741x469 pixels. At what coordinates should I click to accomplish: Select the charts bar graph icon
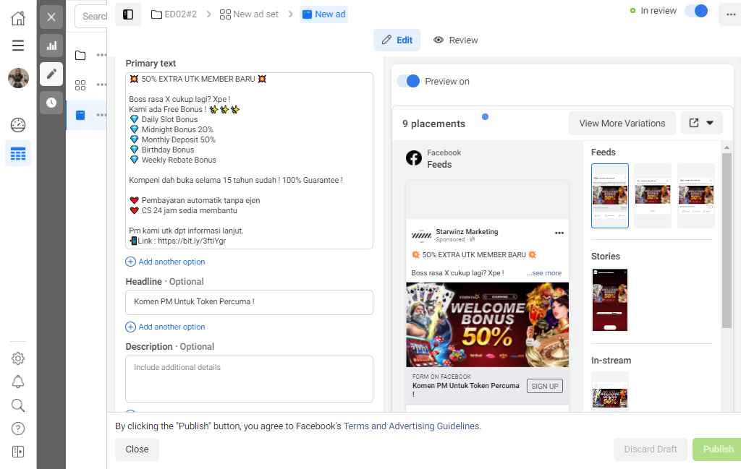tap(51, 46)
